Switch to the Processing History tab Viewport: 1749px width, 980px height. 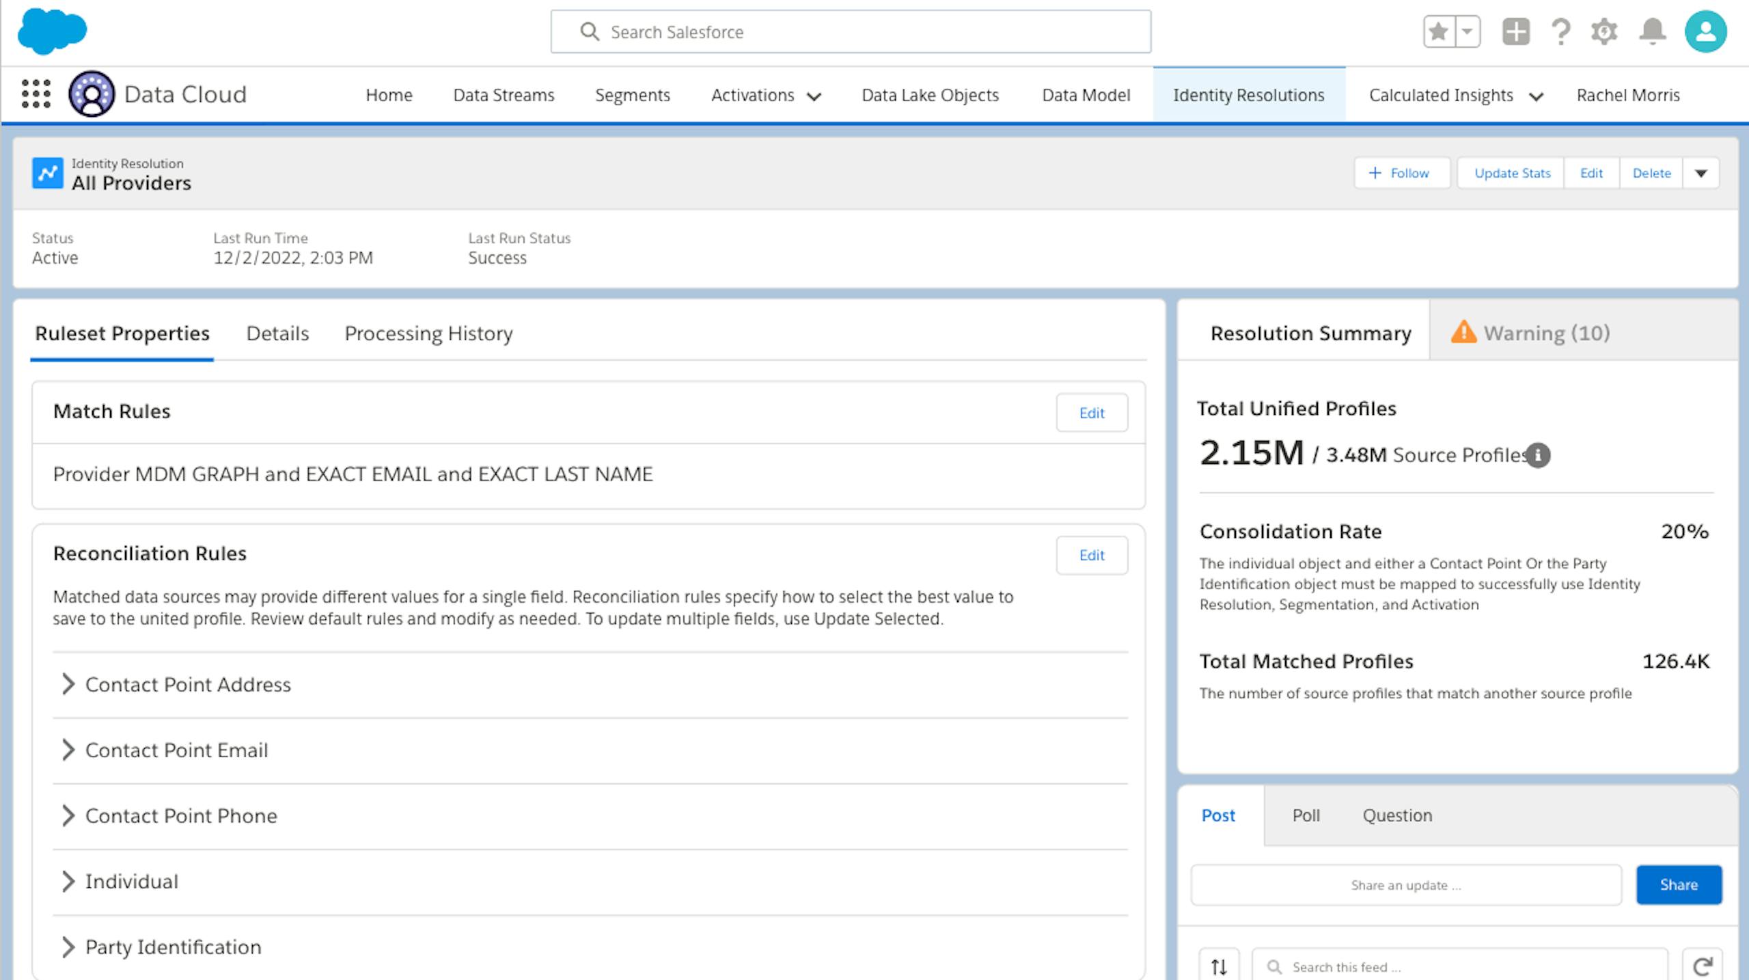[428, 334]
